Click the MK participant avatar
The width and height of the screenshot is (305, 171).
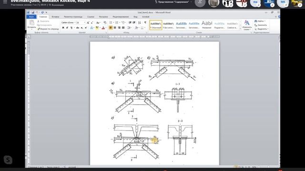pyautogui.click(x=283, y=3)
